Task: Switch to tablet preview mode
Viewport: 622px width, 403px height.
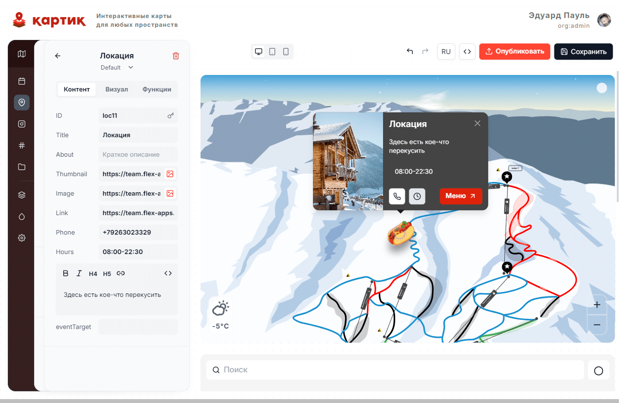Action: click(272, 52)
